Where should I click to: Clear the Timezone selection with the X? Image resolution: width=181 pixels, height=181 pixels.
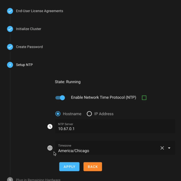(162, 148)
